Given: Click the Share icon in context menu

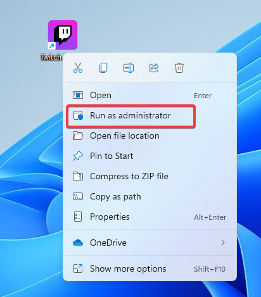Looking at the screenshot, I should point(154,68).
